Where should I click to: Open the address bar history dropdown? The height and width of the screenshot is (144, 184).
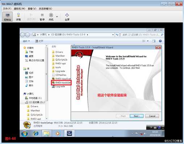pyautogui.click(x=113, y=35)
